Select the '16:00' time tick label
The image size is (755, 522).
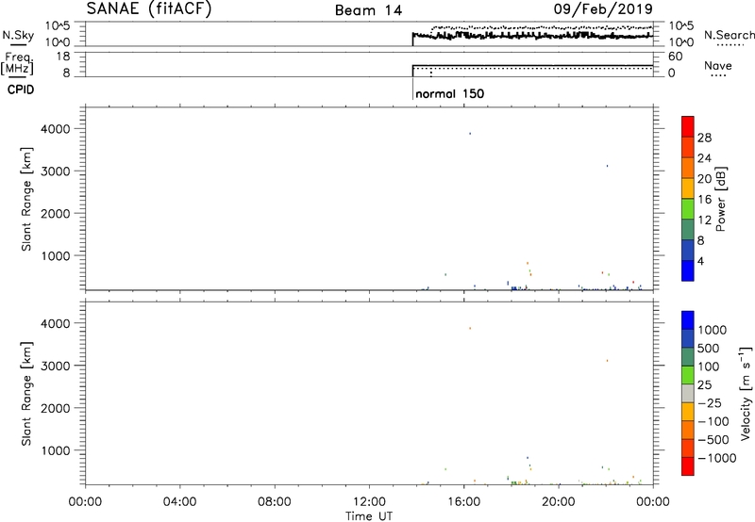tap(463, 502)
